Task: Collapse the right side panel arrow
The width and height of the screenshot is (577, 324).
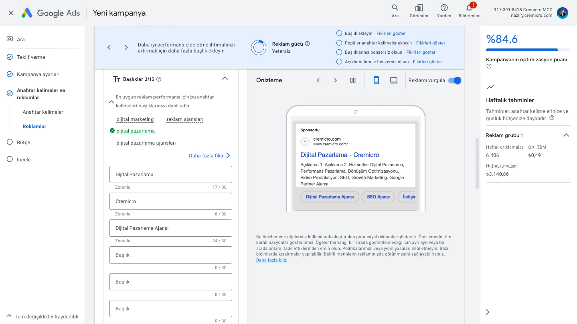Action: coord(488,312)
